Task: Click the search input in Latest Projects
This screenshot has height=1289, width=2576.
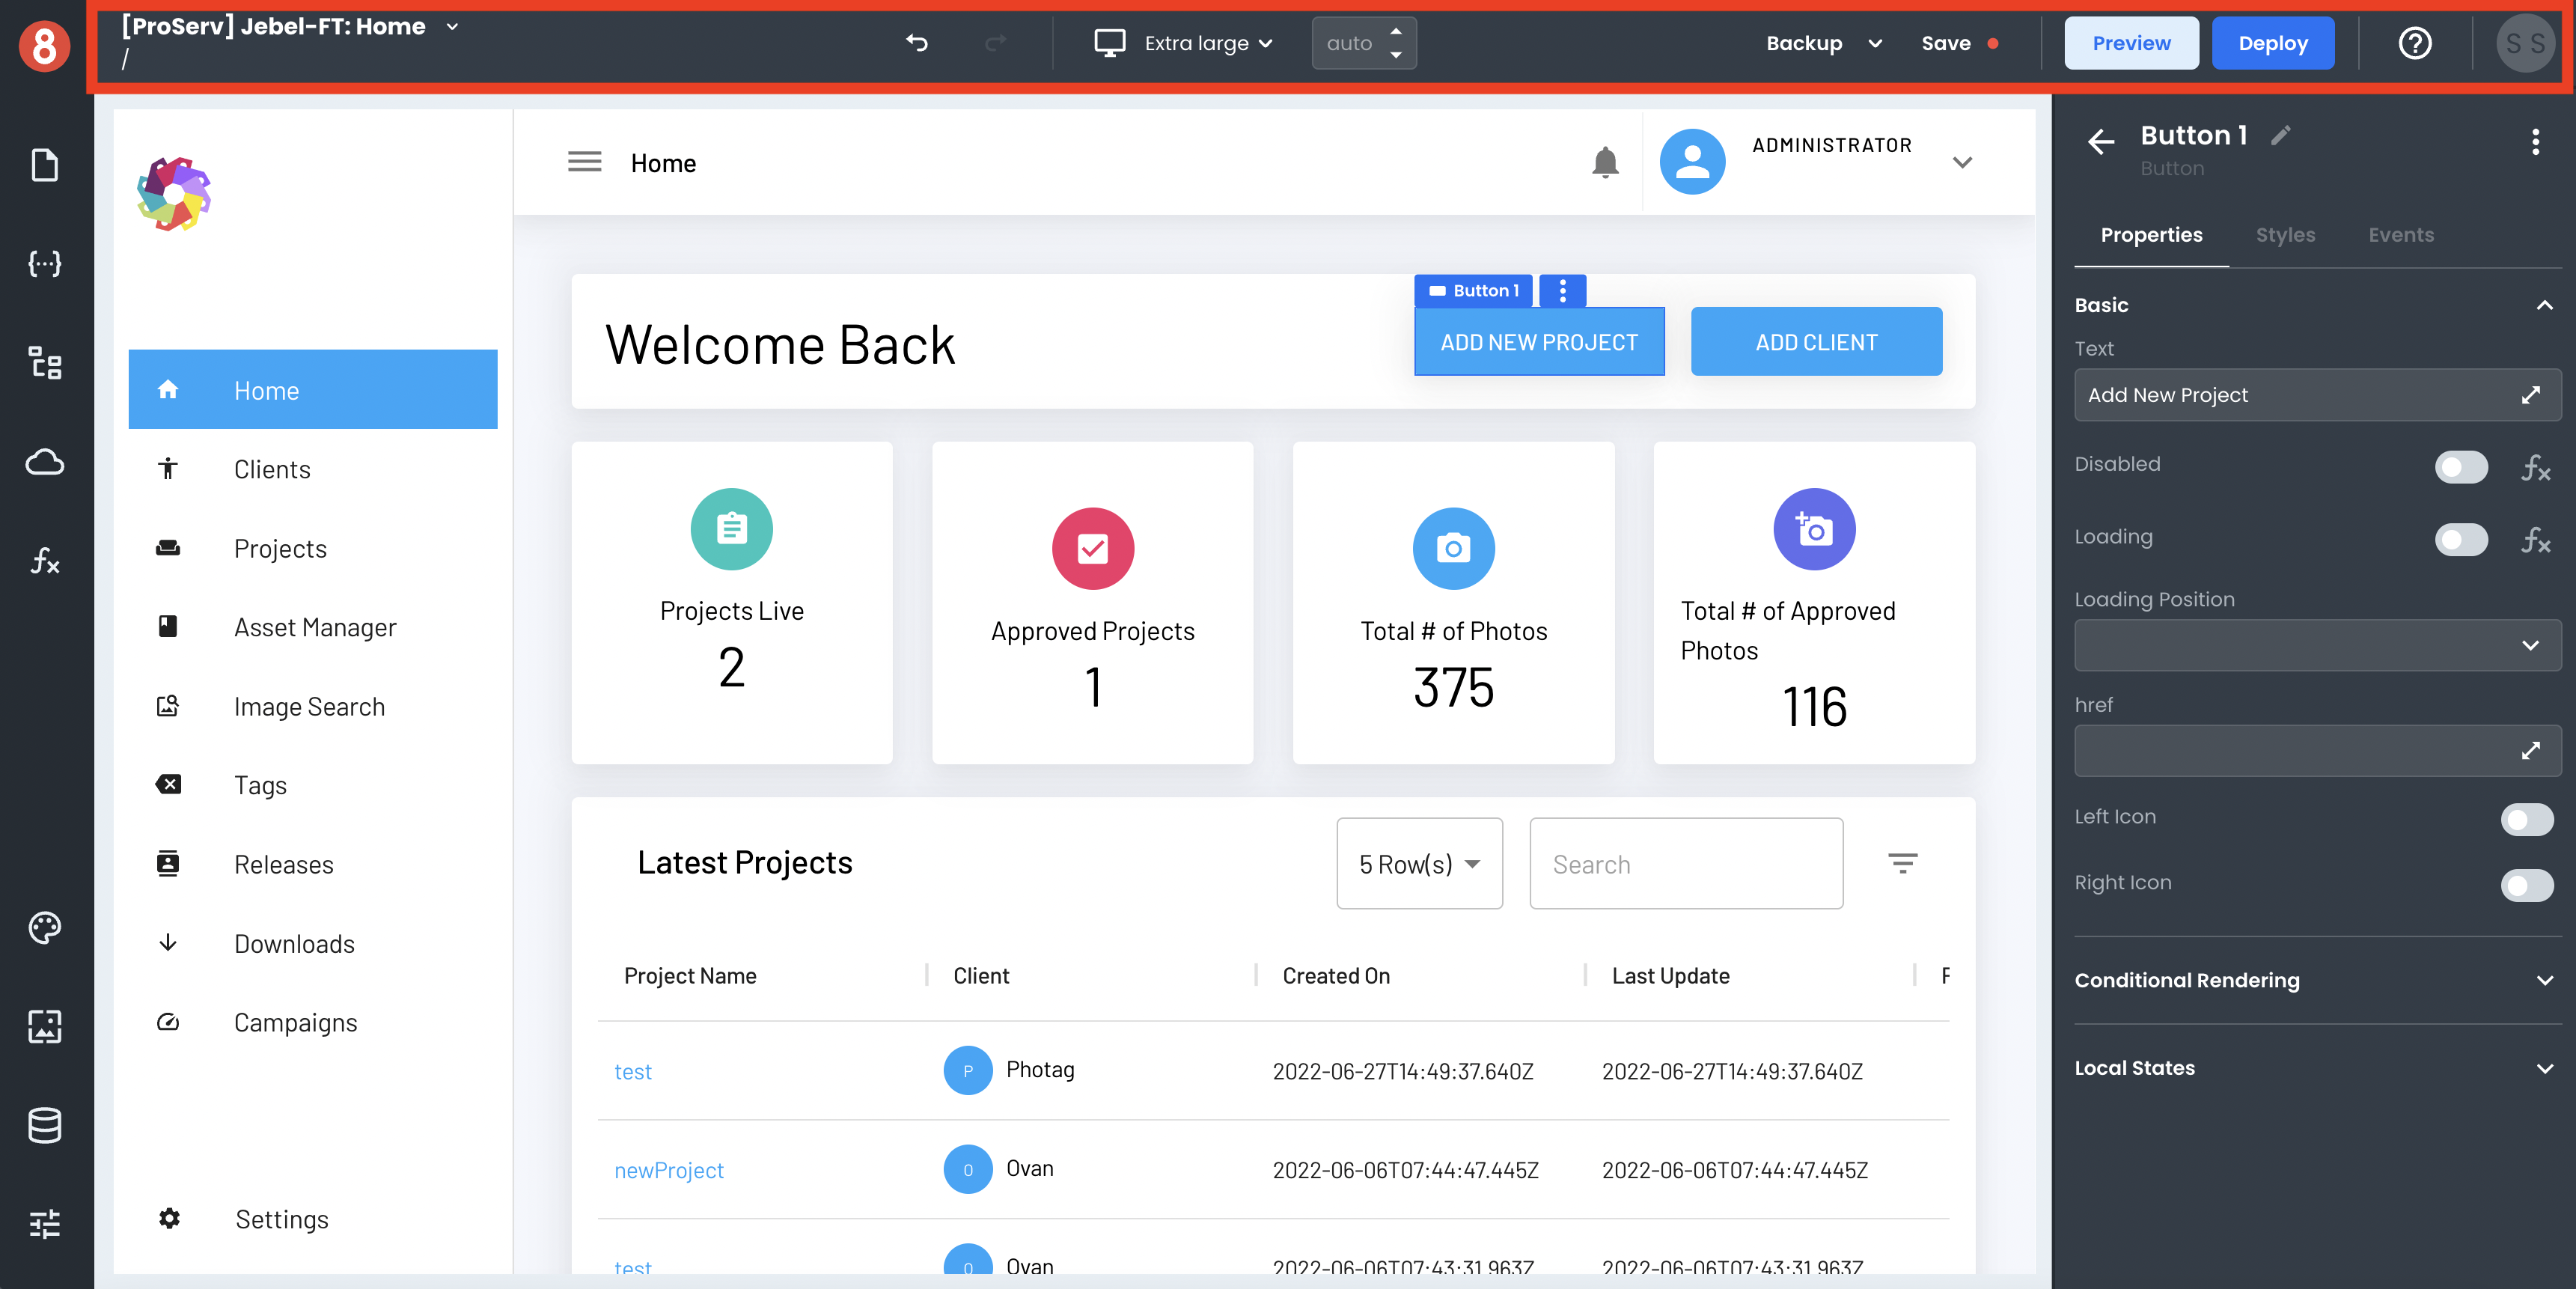Action: point(1684,863)
